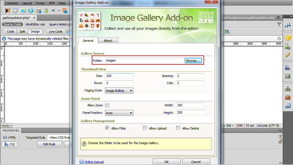Enable the Allow Delete checkbox
The image size is (293, 165).
[178, 128]
